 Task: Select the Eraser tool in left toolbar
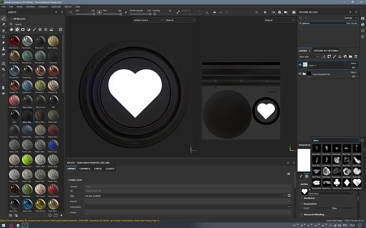pyautogui.click(x=3, y=24)
